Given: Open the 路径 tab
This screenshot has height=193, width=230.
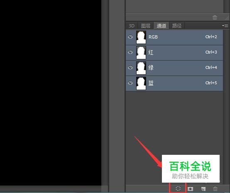Looking at the screenshot, I should [177, 26].
